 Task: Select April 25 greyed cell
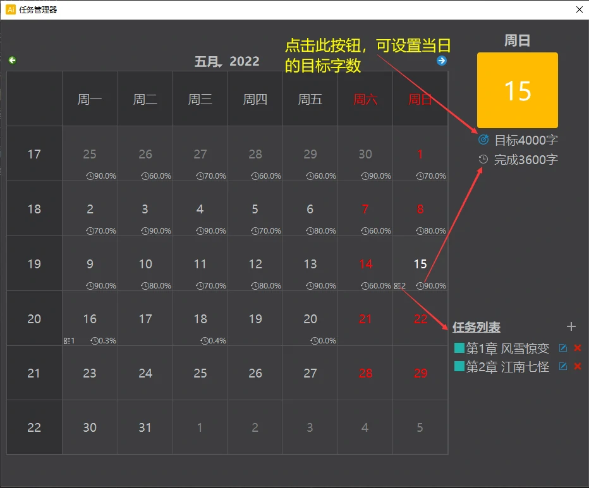tap(90, 154)
